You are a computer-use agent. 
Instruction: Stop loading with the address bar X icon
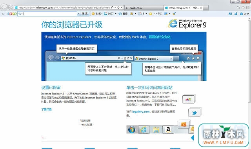click(x=122, y=7)
